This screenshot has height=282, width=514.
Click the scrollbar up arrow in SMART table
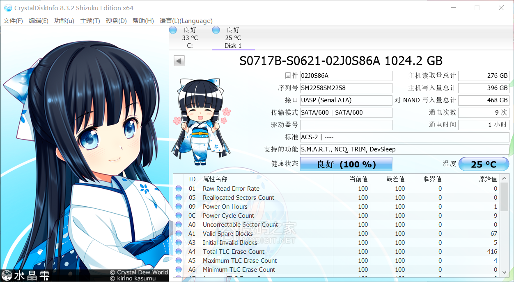[x=505, y=178]
